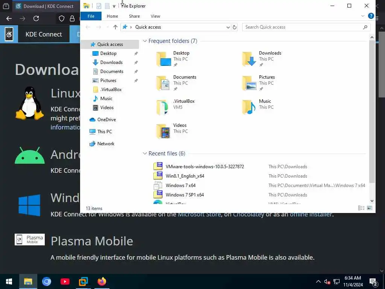Image resolution: width=385 pixels, height=289 pixels.
Task: Open Desktop in the navigation pane
Action: click(x=108, y=53)
